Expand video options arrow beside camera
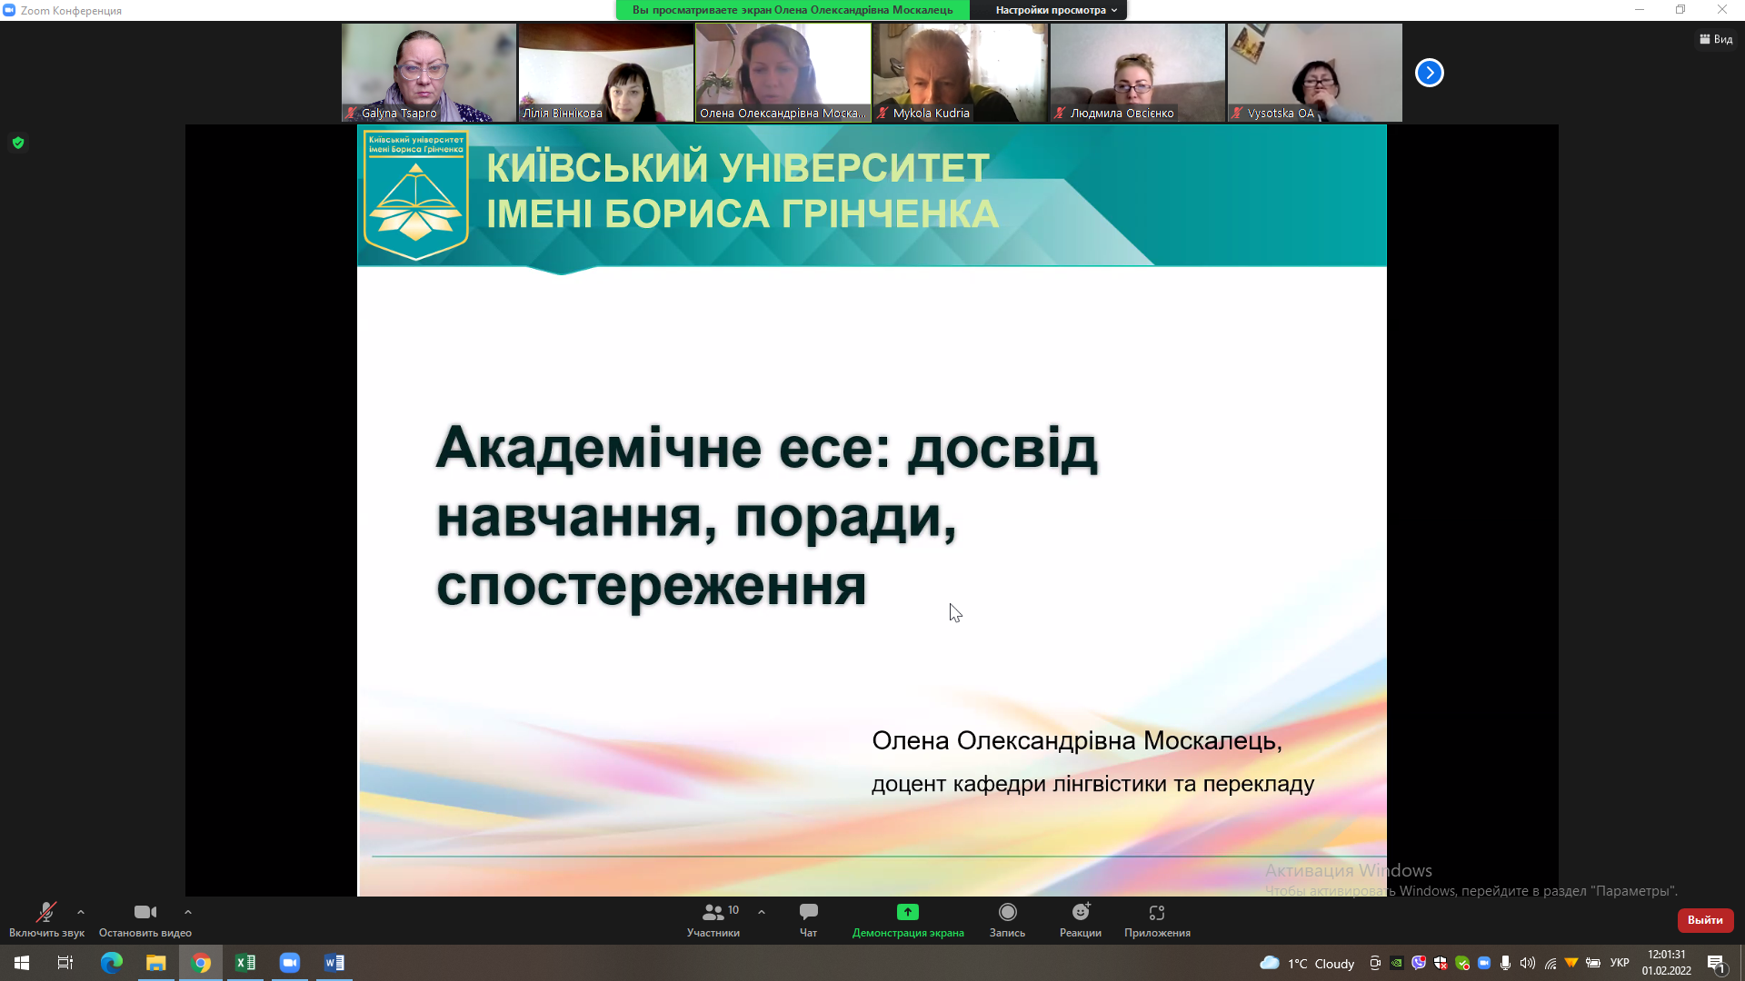The image size is (1745, 981). click(188, 912)
